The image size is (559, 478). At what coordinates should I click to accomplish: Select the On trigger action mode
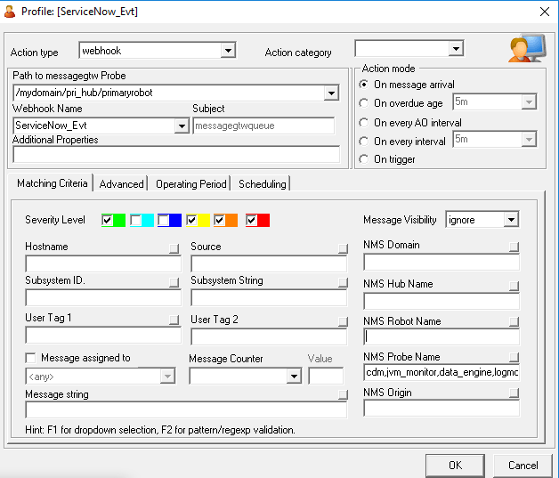363,159
